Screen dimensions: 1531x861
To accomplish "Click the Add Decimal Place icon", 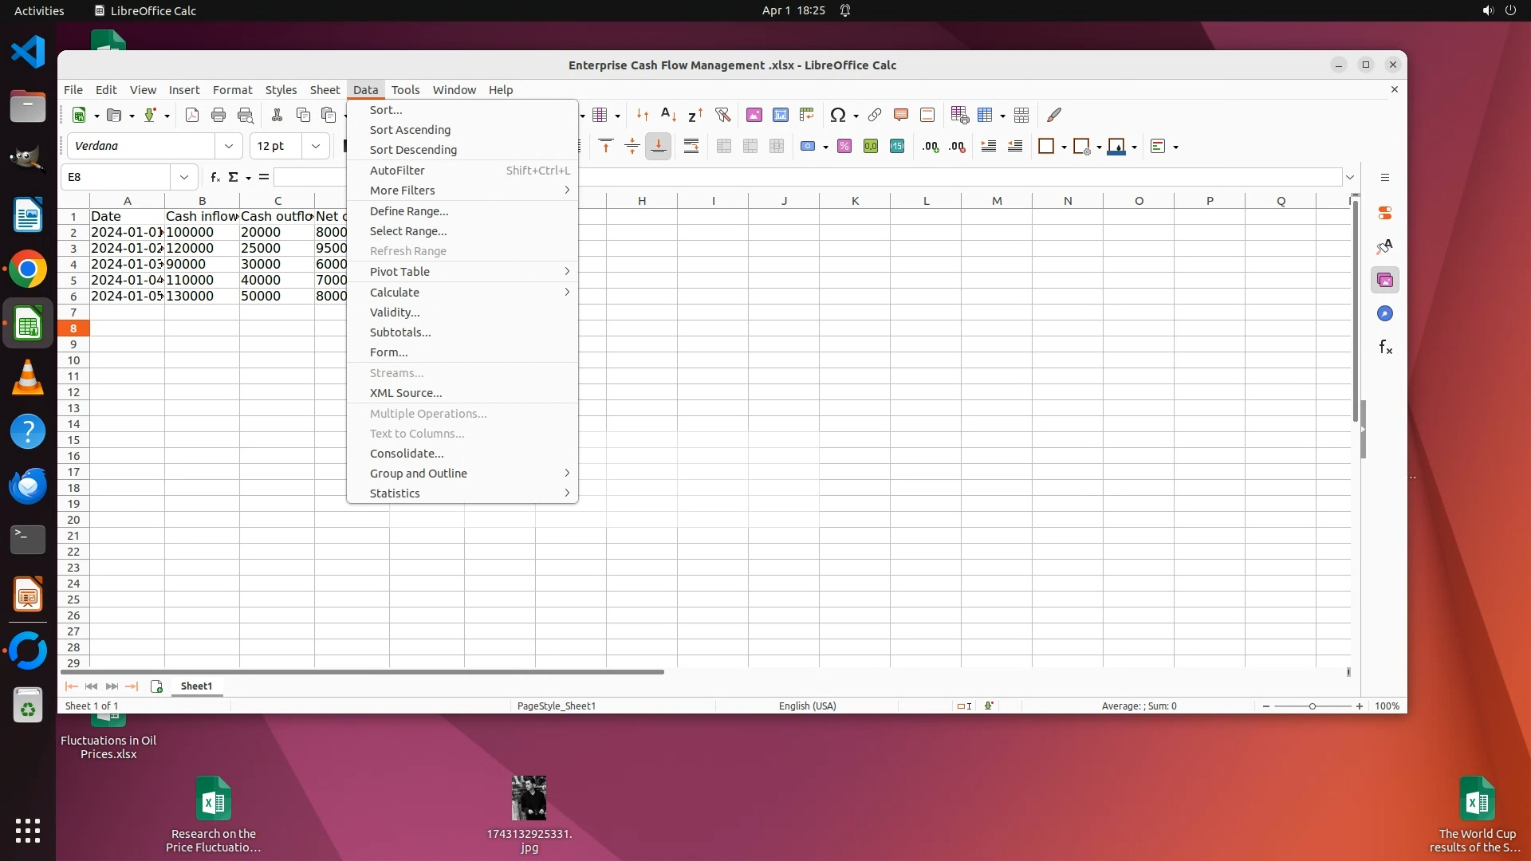I will [930, 146].
